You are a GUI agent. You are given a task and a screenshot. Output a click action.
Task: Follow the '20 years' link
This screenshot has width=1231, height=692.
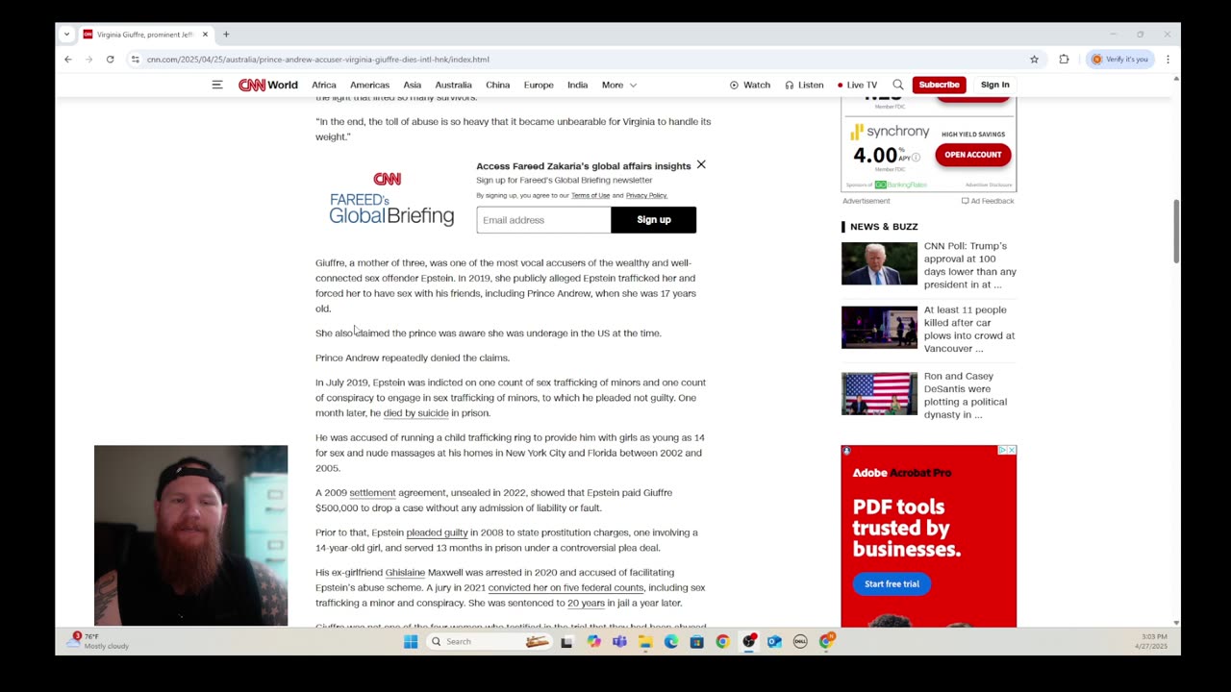point(586,603)
